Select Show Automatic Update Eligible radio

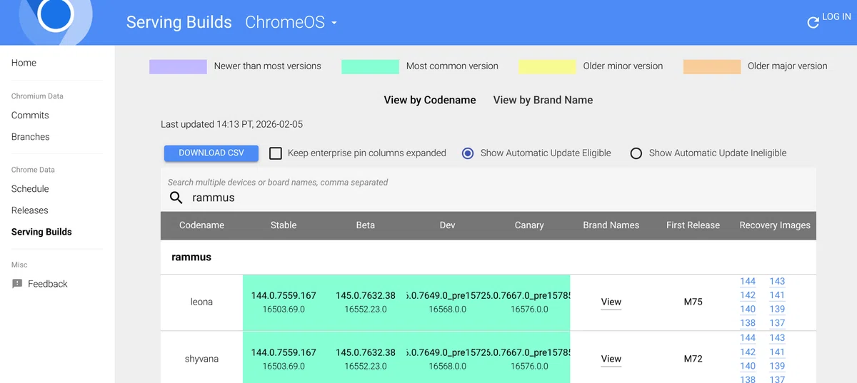tap(468, 153)
